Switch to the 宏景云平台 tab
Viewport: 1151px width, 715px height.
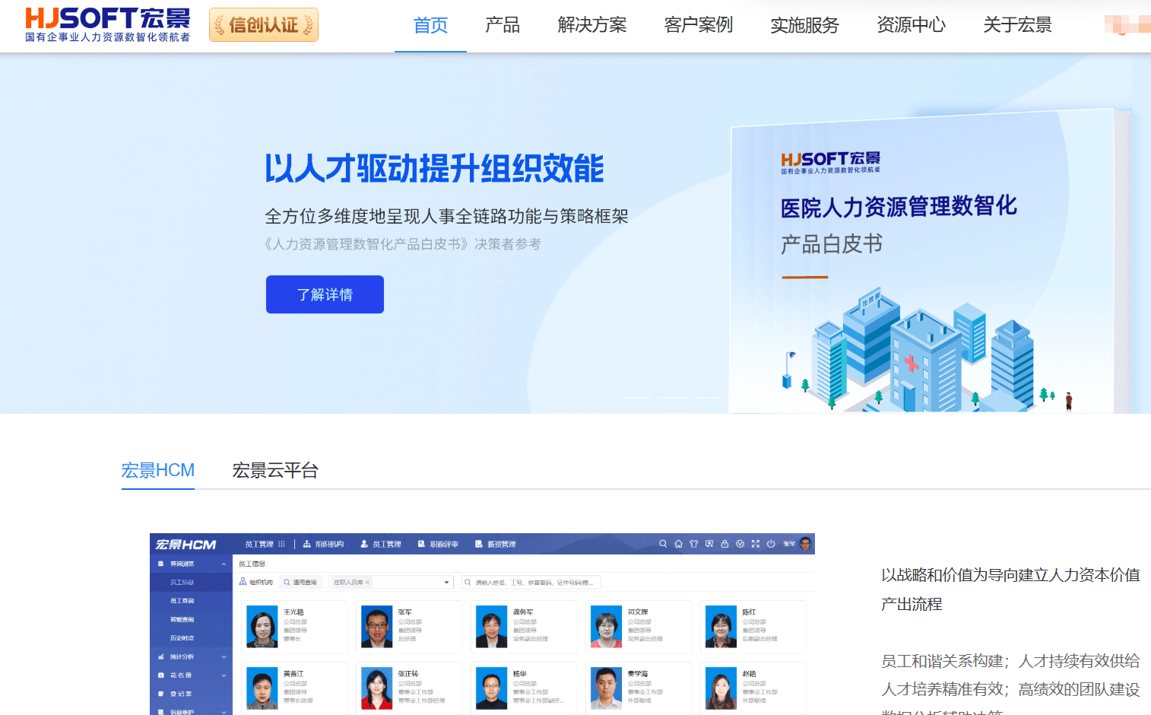tap(275, 470)
